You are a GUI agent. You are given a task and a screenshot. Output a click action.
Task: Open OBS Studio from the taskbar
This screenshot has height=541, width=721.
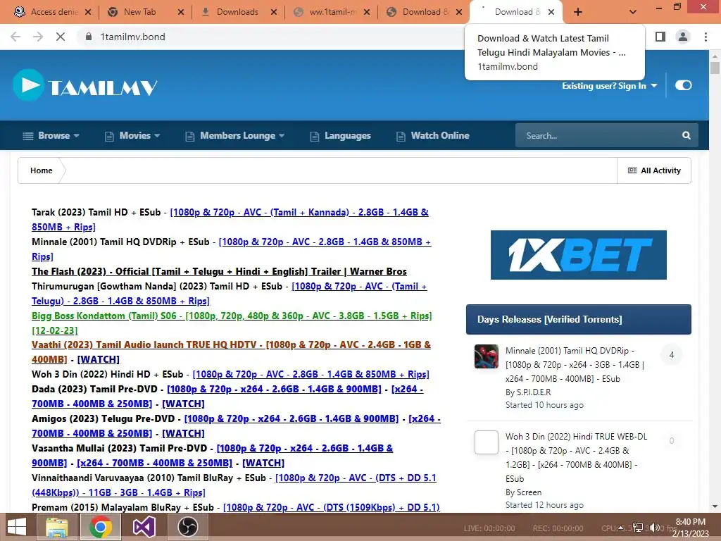(x=187, y=527)
